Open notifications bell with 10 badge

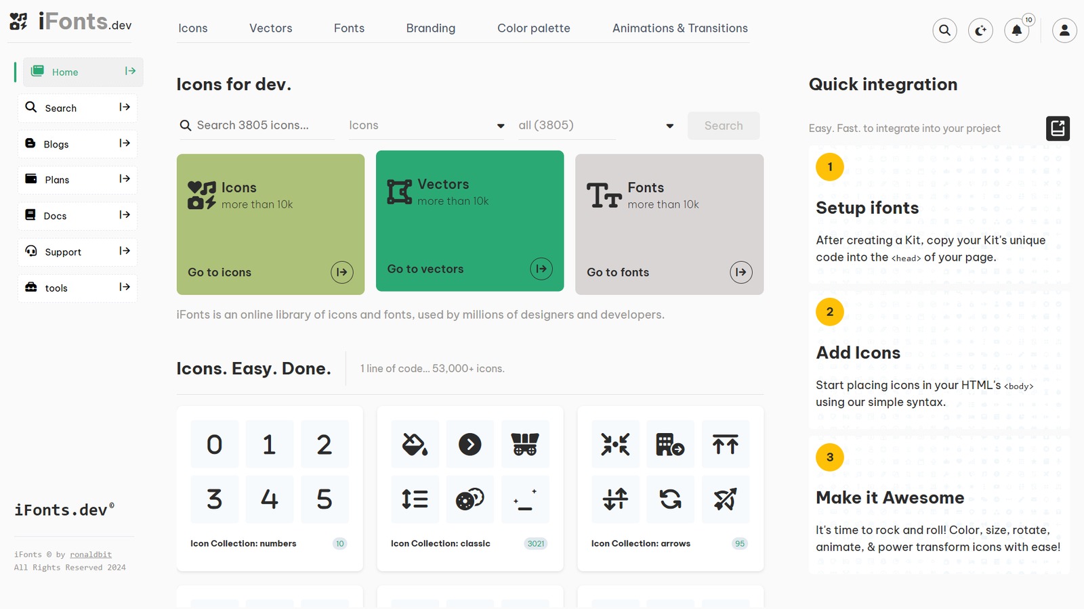click(1016, 30)
